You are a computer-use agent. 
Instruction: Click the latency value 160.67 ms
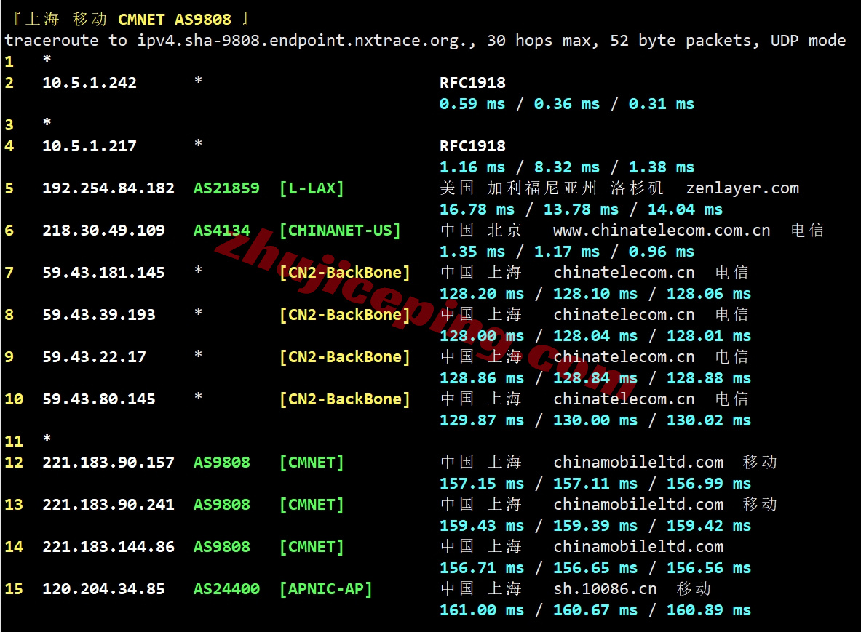pyautogui.click(x=595, y=610)
